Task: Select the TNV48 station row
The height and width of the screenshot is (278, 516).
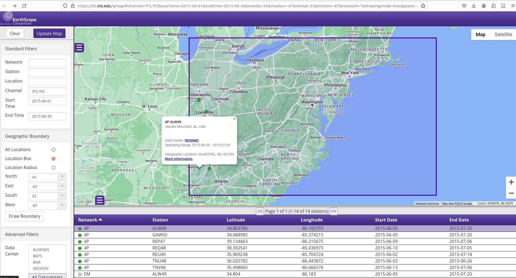Action: [295, 268]
